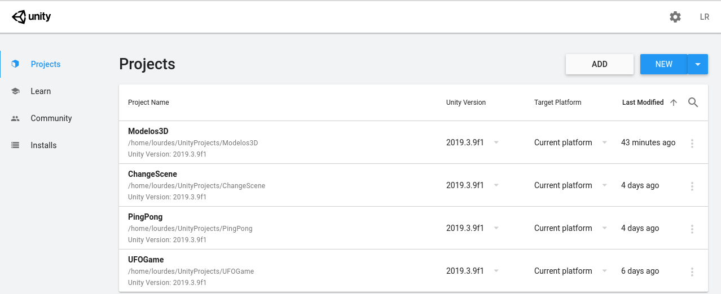Open Target Platform dropdown for UFOGame
Viewport: 721px width, 294px height.
click(x=604, y=271)
